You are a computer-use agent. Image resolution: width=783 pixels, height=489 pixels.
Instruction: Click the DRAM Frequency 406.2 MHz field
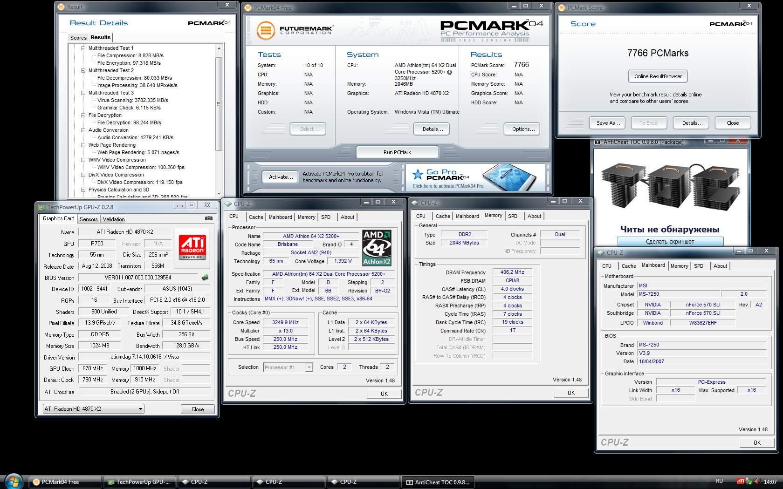(512, 272)
